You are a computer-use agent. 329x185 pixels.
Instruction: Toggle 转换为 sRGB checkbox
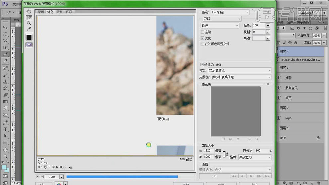click(202, 65)
